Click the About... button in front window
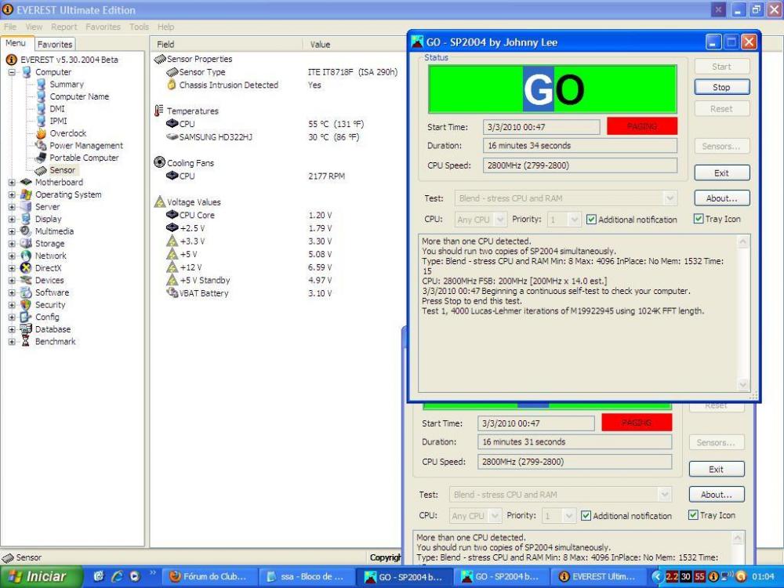Image resolution: width=784 pixels, height=588 pixels. [x=721, y=198]
